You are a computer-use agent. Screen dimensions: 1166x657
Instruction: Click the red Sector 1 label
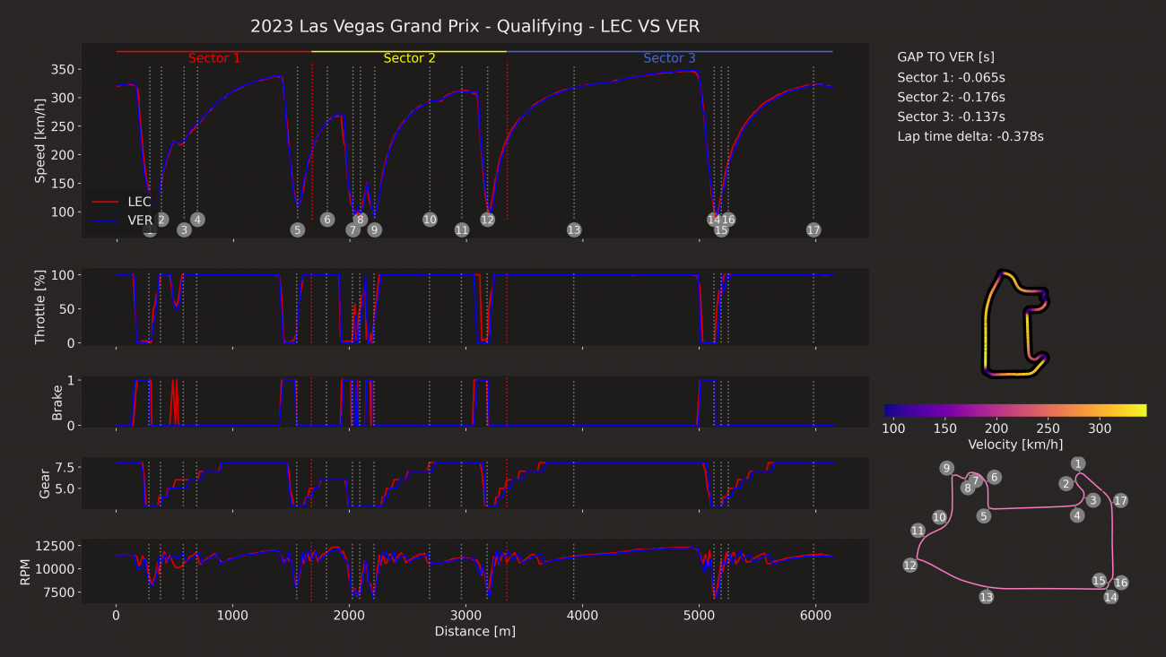click(x=214, y=58)
